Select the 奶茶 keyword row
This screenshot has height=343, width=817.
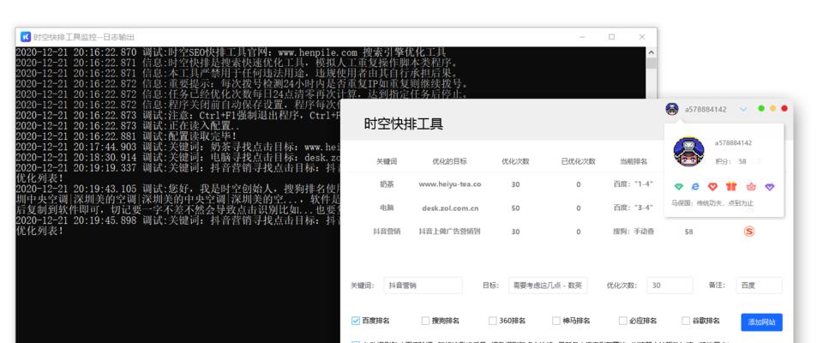(x=387, y=184)
